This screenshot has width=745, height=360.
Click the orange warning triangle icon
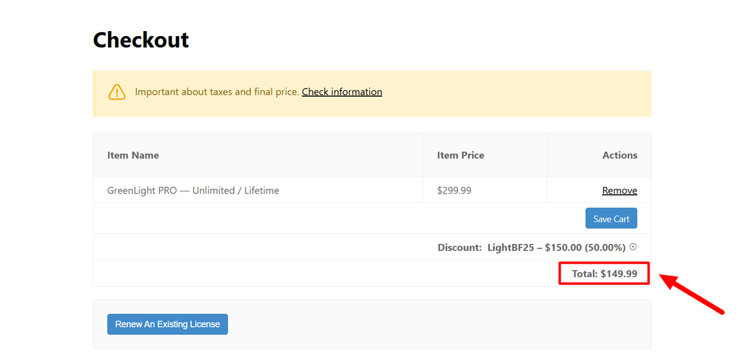coord(117,92)
